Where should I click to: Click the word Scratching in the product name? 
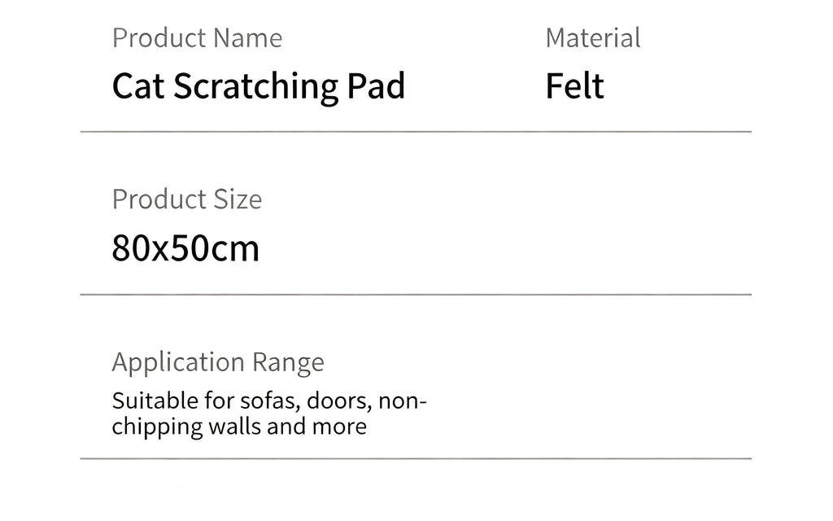point(255,87)
